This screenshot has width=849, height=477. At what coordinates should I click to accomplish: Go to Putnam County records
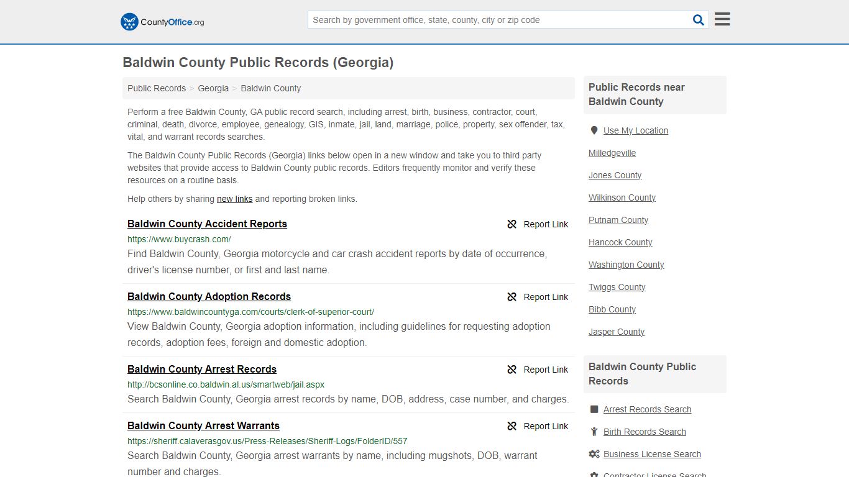coord(618,220)
